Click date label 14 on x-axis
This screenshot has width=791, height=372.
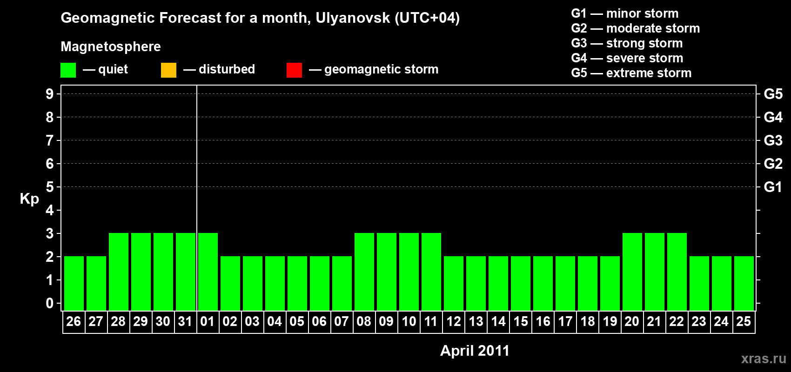click(498, 321)
